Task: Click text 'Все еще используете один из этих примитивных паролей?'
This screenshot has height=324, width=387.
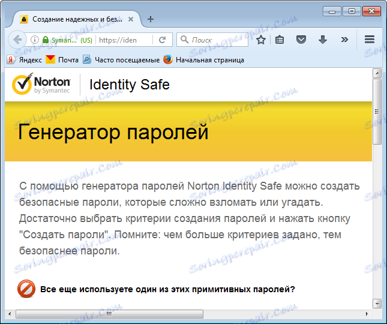Action: tap(167, 289)
